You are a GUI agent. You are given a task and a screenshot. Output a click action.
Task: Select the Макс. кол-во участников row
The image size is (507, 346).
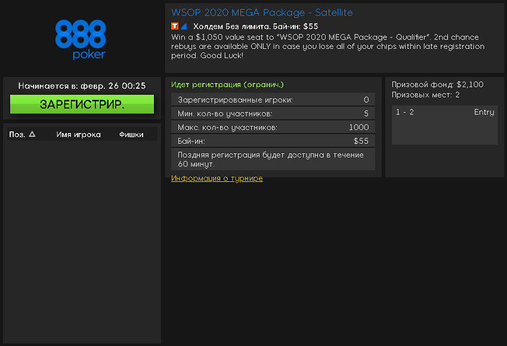273,127
